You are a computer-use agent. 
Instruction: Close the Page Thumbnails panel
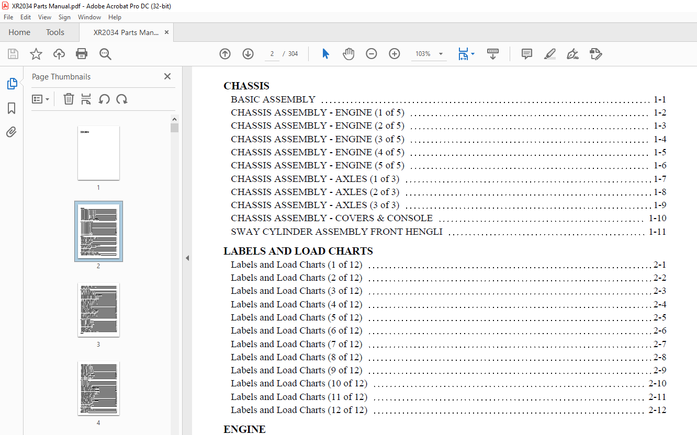167,76
